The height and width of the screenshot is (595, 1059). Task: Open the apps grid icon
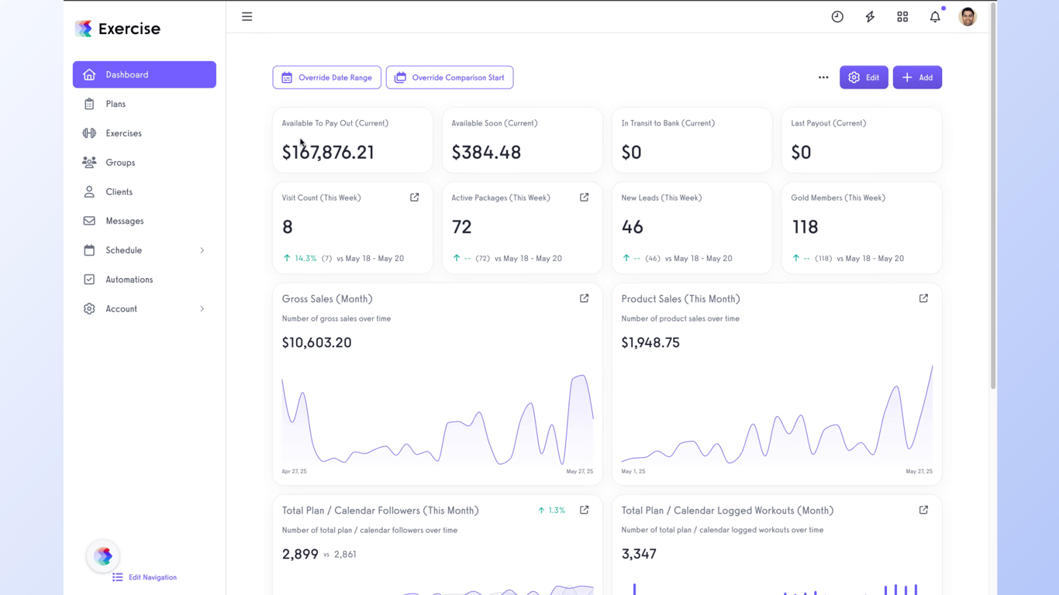[902, 16]
